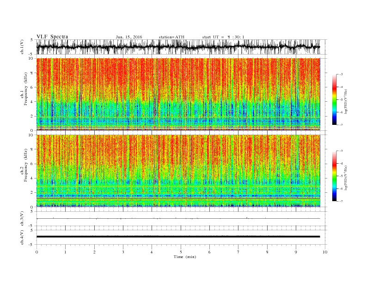Click the upper 'log(PSD)(V²/Hz)' colorbar label
The width and height of the screenshot is (366, 283).
(346, 101)
